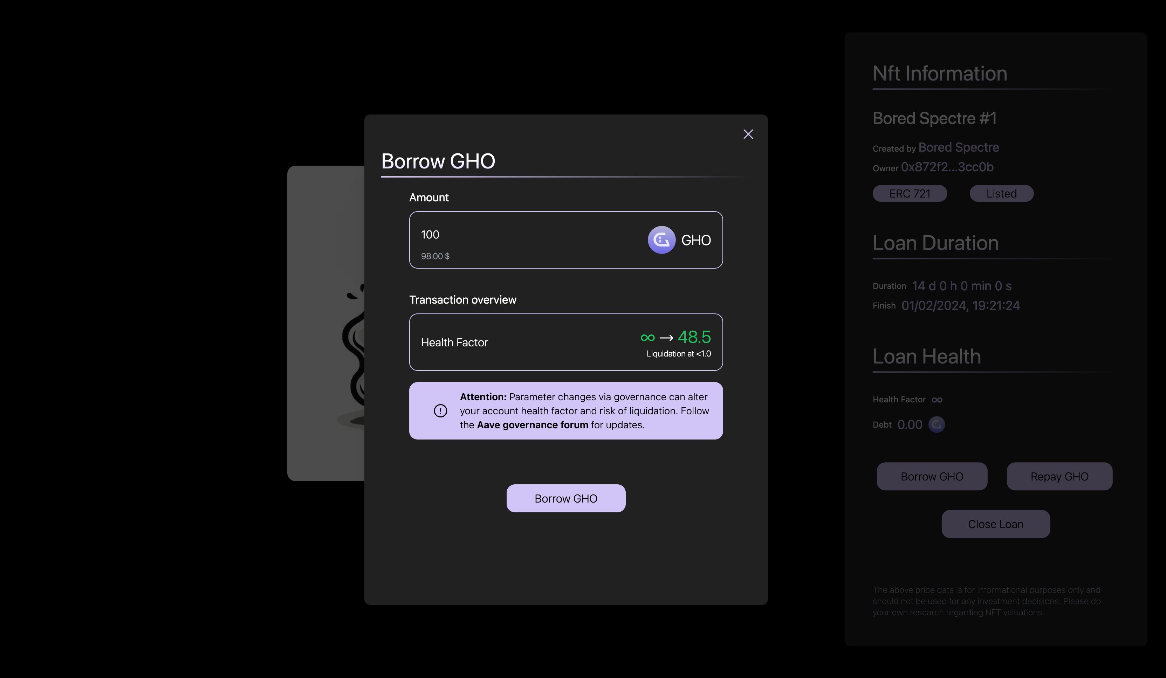Open the Aave governance forum link
This screenshot has width=1166, height=678.
click(x=532, y=424)
